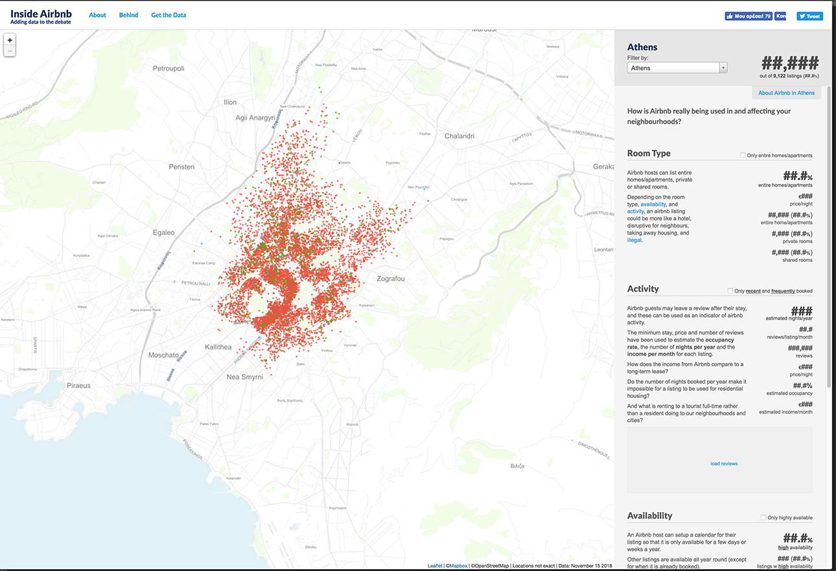Enable Only entire homes/apartments checkbox
The width and height of the screenshot is (836, 571).
tap(743, 156)
